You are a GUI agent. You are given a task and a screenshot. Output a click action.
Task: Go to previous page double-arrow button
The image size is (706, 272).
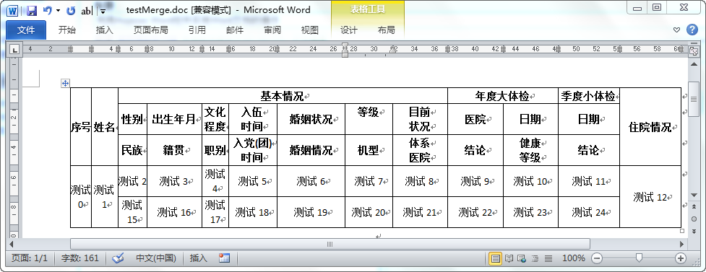point(694,206)
